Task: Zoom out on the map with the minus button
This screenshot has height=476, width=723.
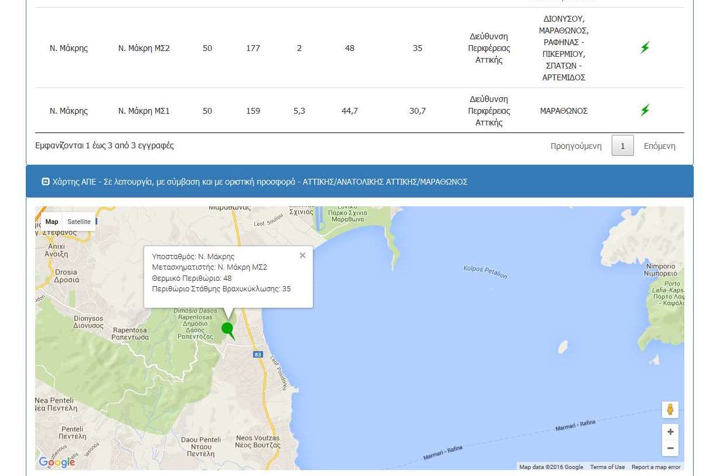Action: click(x=670, y=448)
